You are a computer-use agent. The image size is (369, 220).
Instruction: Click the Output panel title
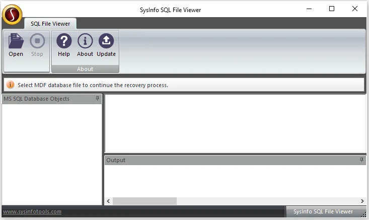[x=116, y=160]
